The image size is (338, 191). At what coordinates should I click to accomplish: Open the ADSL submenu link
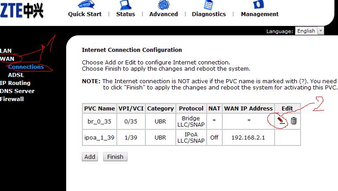click(x=16, y=75)
